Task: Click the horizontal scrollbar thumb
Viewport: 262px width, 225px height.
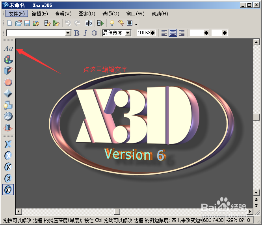Action: click(117, 212)
